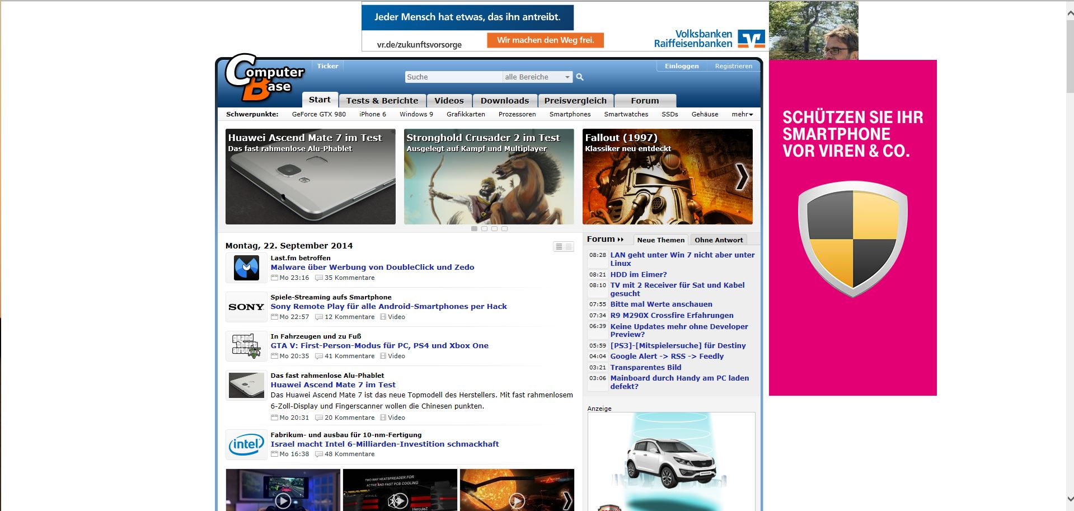
Task: Select the third carousel page dot
Action: [495, 229]
